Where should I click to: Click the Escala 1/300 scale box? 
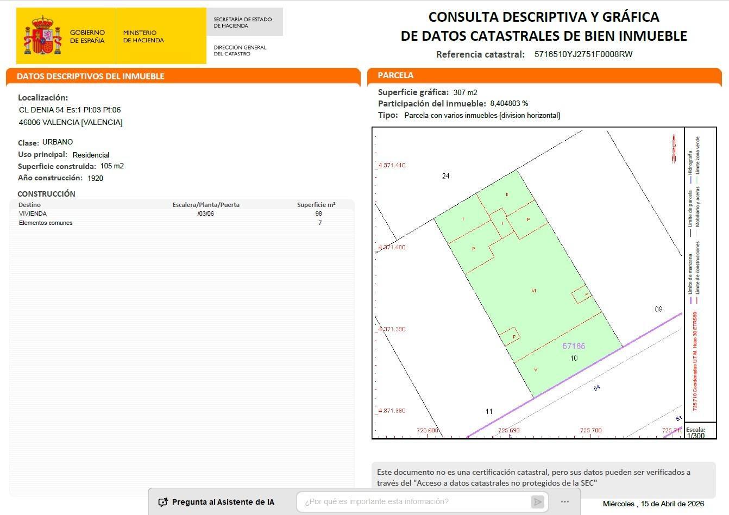pyautogui.click(x=700, y=432)
